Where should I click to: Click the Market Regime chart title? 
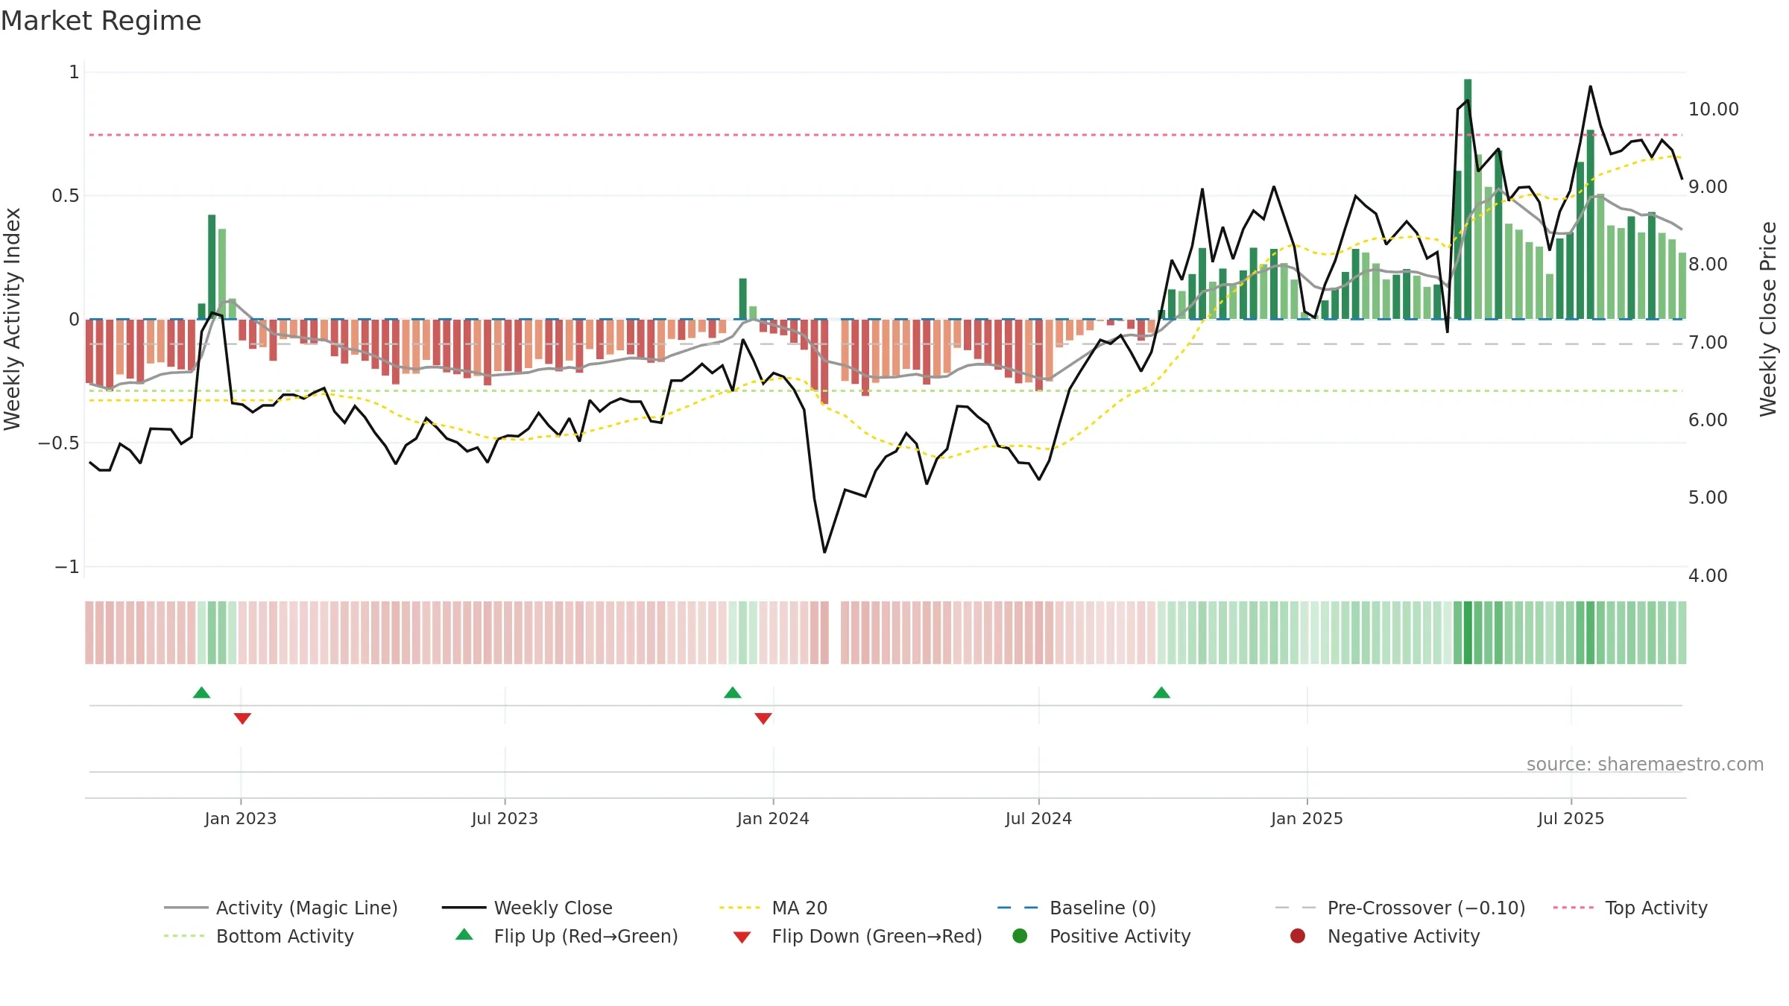click(101, 21)
